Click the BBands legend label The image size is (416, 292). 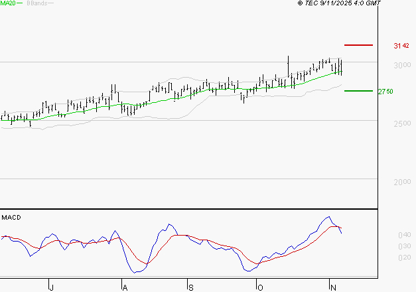pyautogui.click(x=37, y=3)
